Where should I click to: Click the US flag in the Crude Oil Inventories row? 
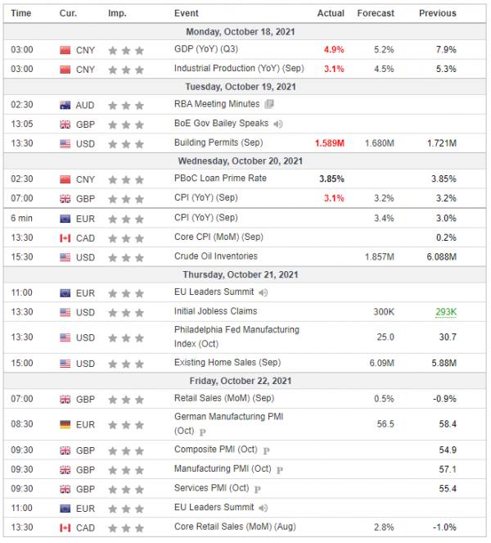[65, 257]
